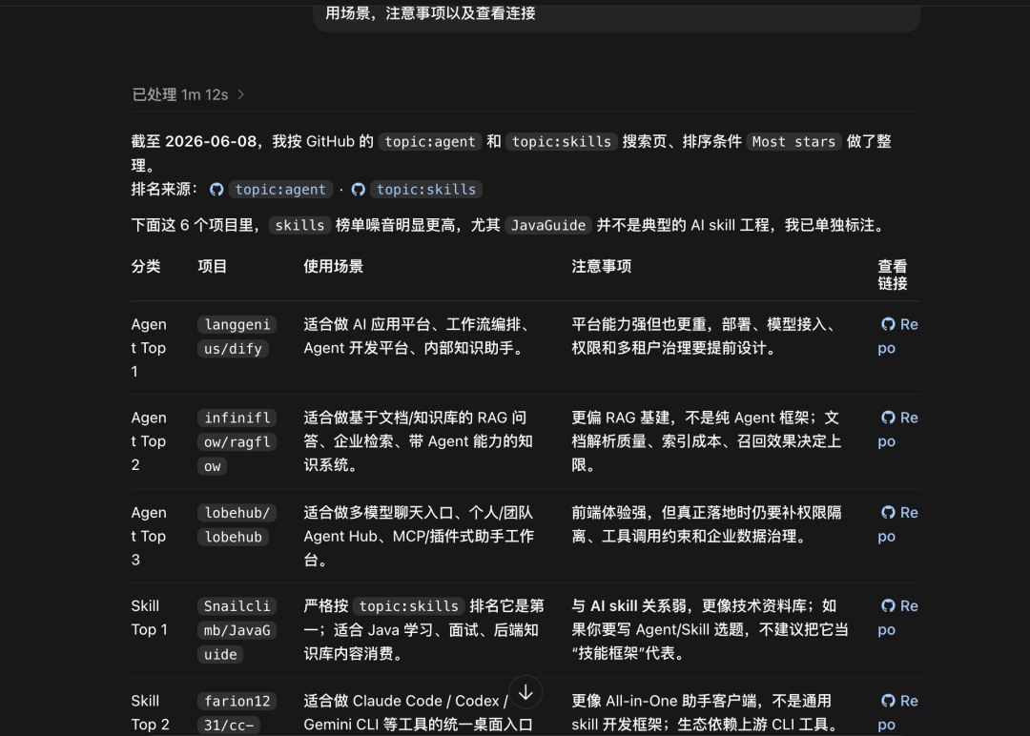The width and height of the screenshot is (1030, 736).
Task: Select the Snailclimb/JavaGuide project code label
Action: (x=237, y=630)
